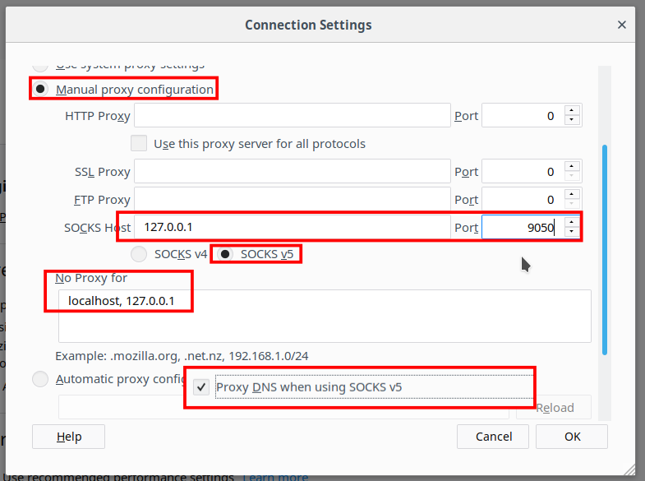Click the Help button
The width and height of the screenshot is (645, 481).
point(69,437)
